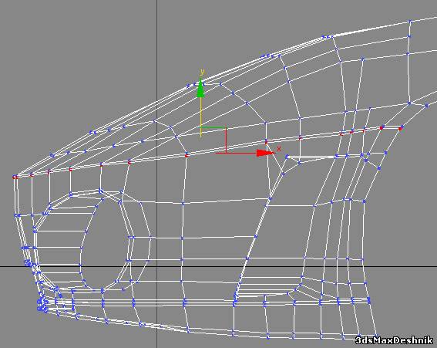Click the 3dsMaxDeshnik watermark text
The image size is (437, 348).
pos(395,340)
